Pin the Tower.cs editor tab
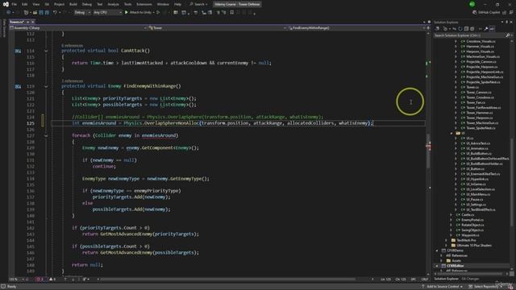Image resolution: width=516 pixels, height=290 pixels. point(27,22)
